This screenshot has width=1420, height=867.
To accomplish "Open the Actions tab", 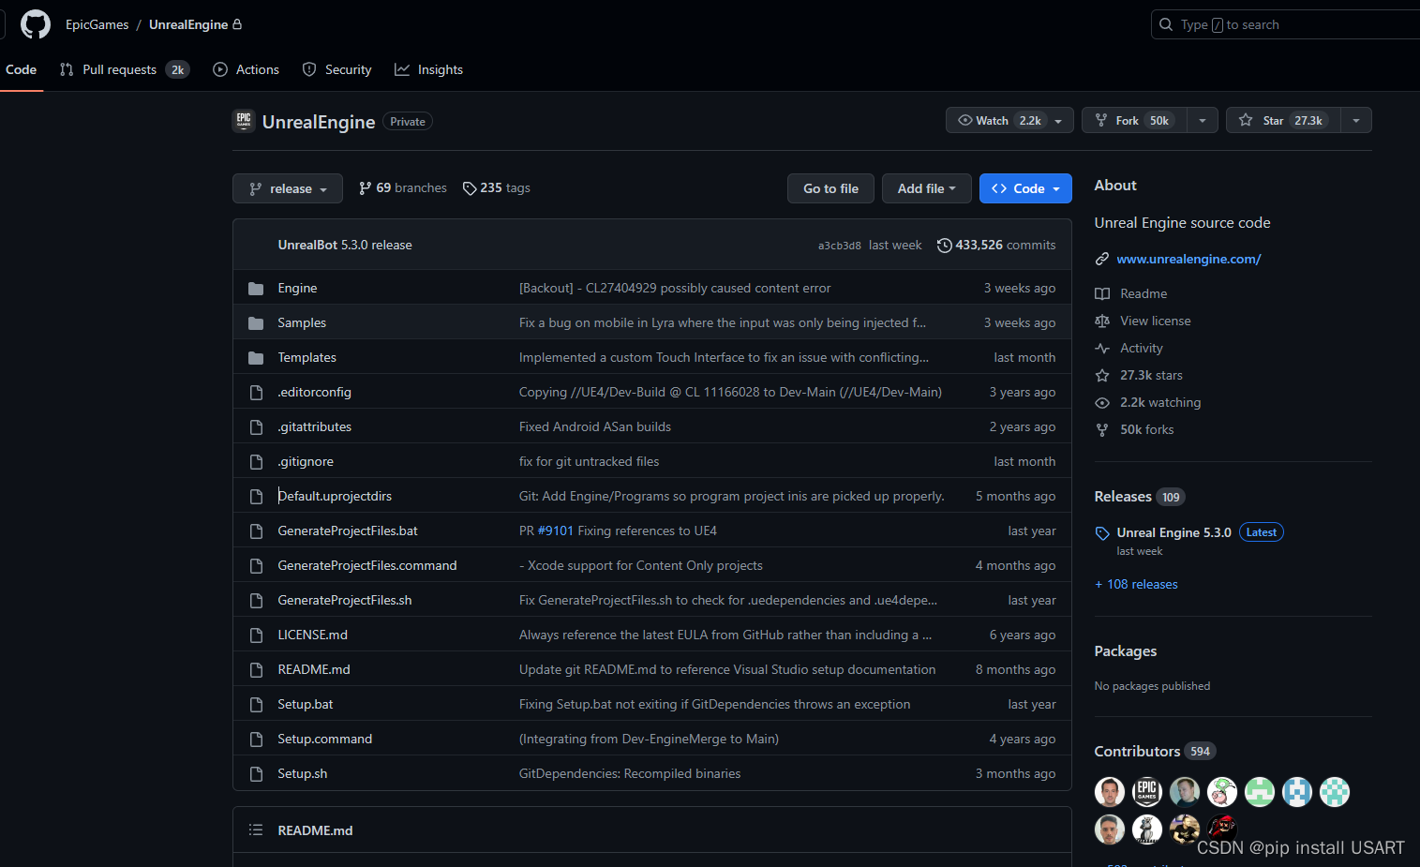I will tap(247, 69).
